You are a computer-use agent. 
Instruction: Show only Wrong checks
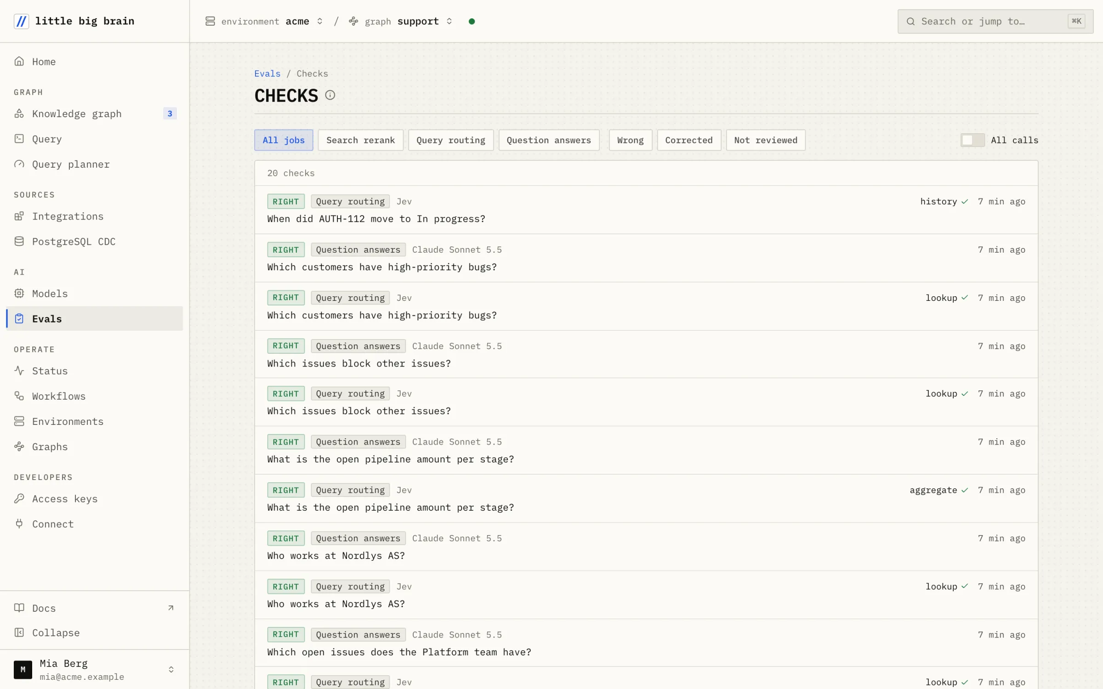(630, 140)
